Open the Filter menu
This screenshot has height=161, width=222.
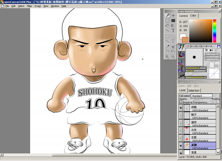coord(29,6)
